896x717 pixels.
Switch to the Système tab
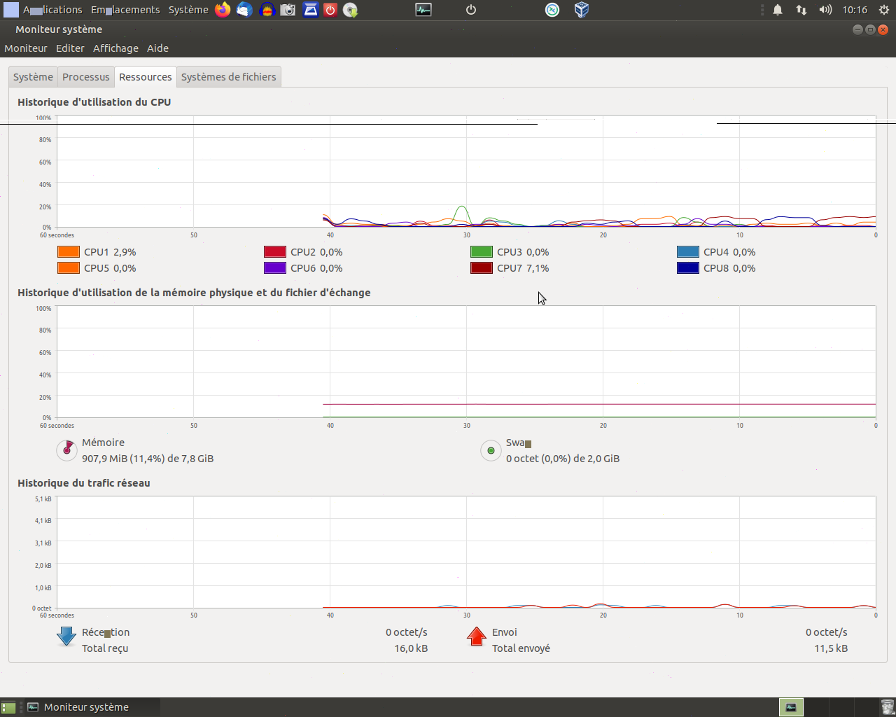[33, 77]
